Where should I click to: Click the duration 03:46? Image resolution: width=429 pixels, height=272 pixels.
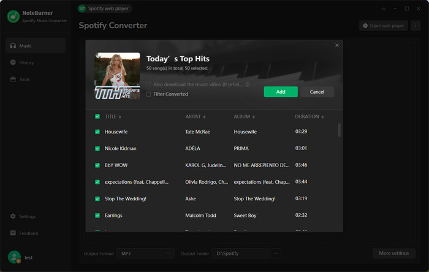pos(301,165)
